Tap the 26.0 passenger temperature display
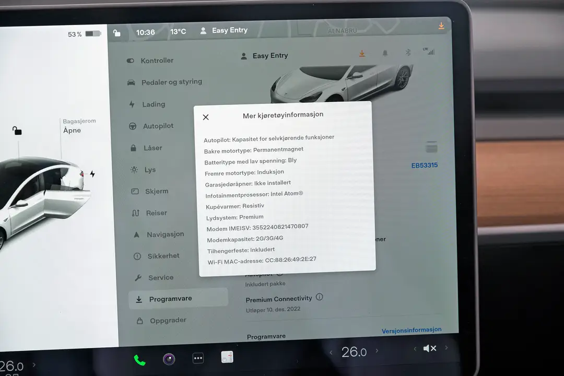 tap(354, 351)
